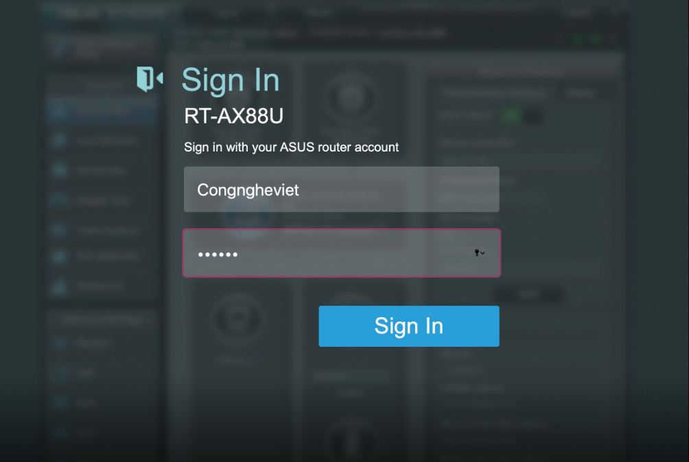Click the door login icon beside the Sign In heading

coord(150,79)
